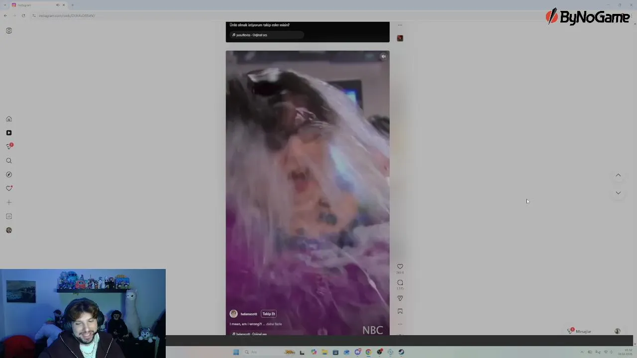This screenshot has height=358, width=637.
Task: Go to Home feed in sidebar
Action: pyautogui.click(x=9, y=119)
